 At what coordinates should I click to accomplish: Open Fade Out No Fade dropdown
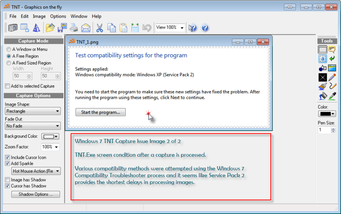pyautogui.click(x=33, y=126)
